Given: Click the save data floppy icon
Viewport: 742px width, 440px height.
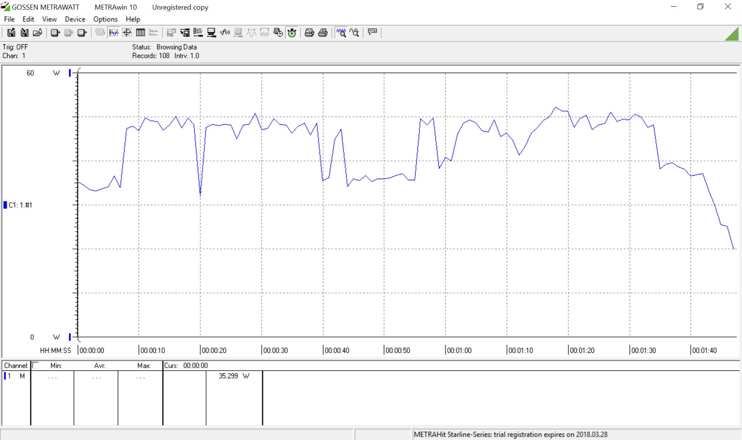Looking at the screenshot, I should (x=24, y=32).
